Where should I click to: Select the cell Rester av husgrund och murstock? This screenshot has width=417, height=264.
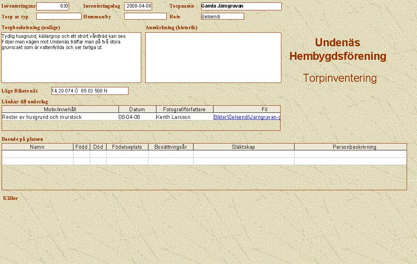pos(60,117)
